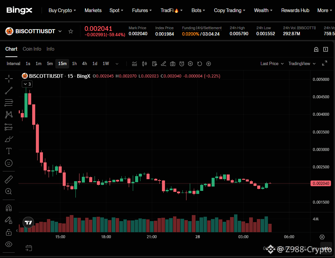Open the order display settings icon
Screen dimensions: 335x258
click(x=155, y=64)
